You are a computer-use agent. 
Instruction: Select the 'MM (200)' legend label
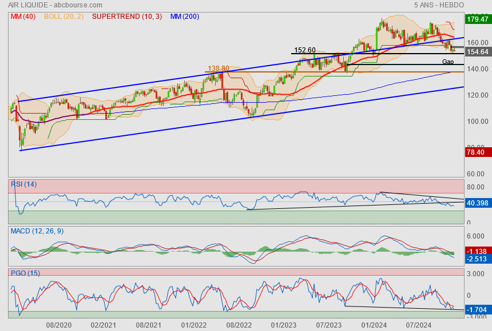(x=185, y=17)
